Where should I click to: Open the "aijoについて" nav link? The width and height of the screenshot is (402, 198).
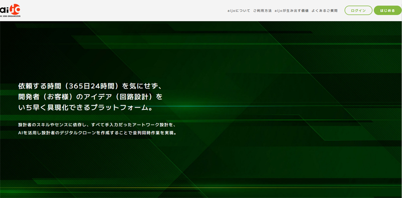[x=239, y=11]
